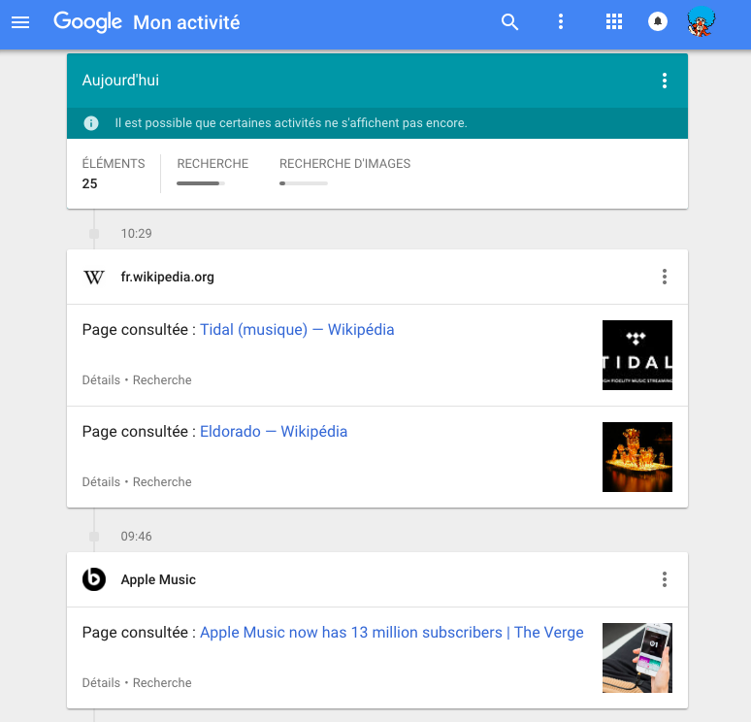Click the search magnifier icon
Image resolution: width=751 pixels, height=722 pixels.
click(x=509, y=22)
